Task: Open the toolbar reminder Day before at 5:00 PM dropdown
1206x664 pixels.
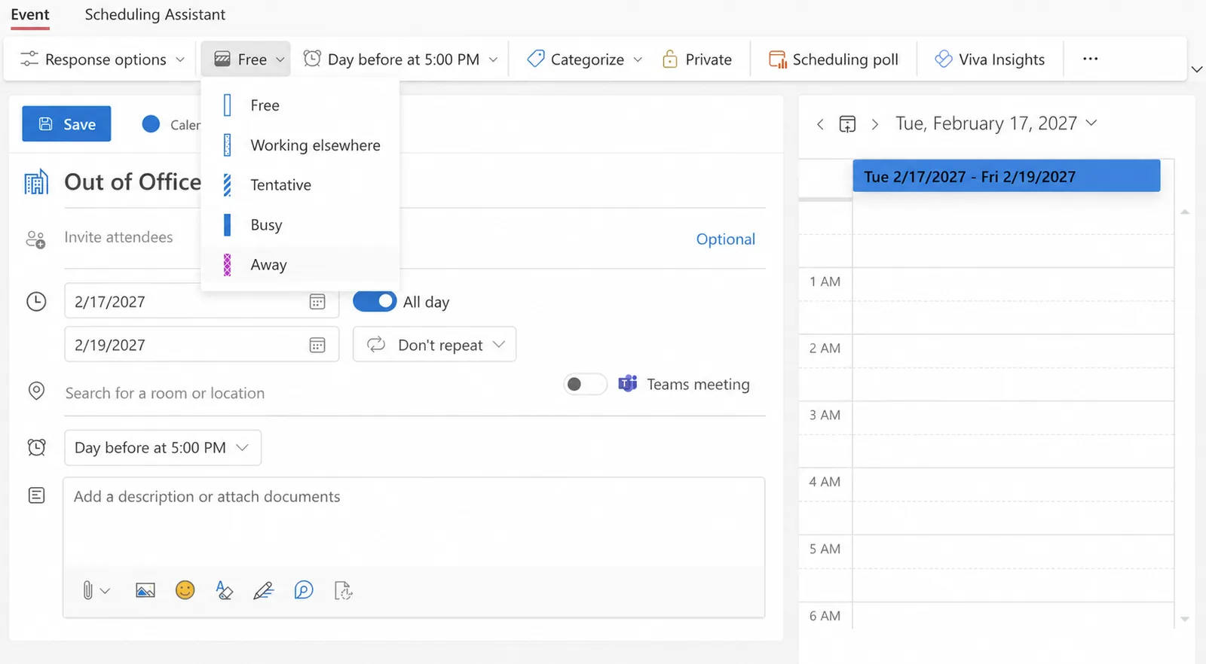Action: 400,59
